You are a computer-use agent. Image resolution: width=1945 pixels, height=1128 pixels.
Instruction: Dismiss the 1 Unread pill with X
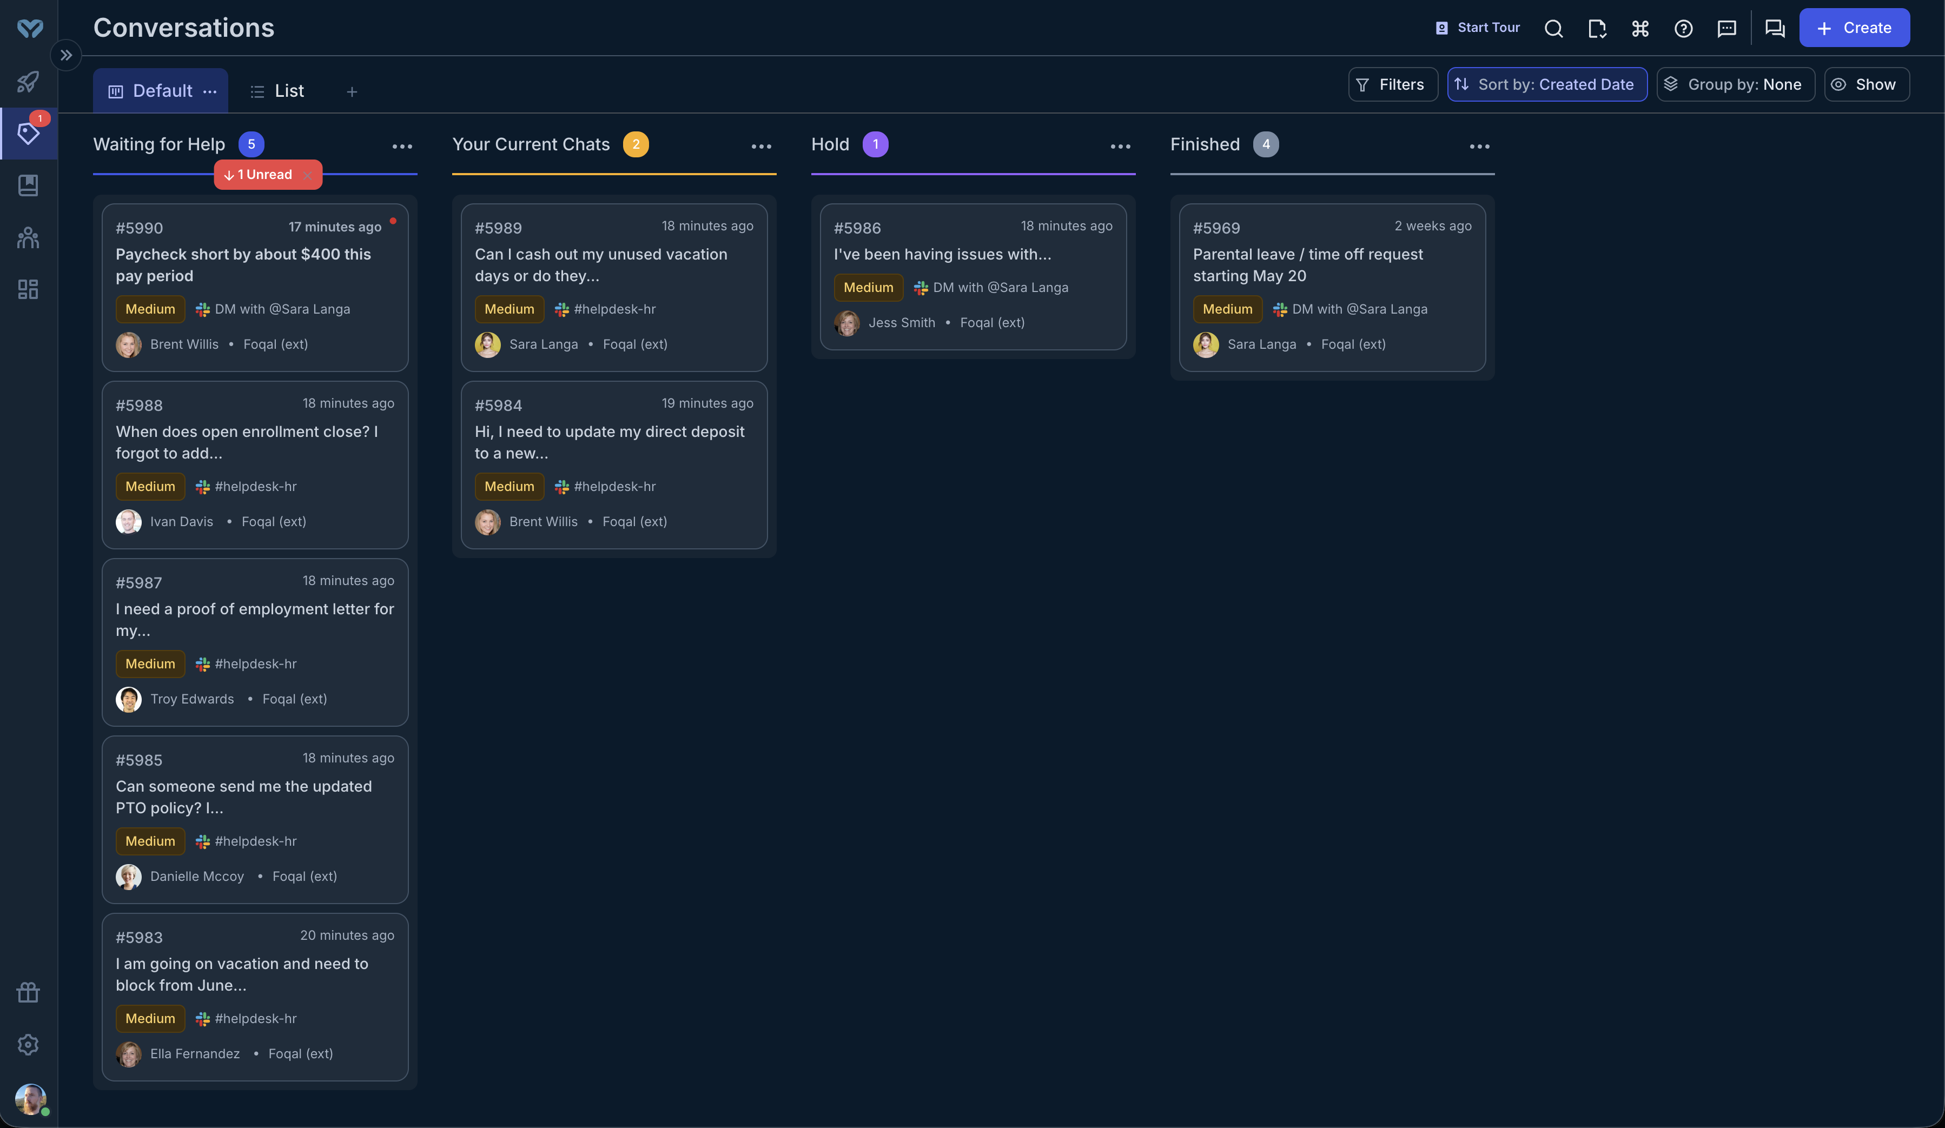[x=307, y=175]
